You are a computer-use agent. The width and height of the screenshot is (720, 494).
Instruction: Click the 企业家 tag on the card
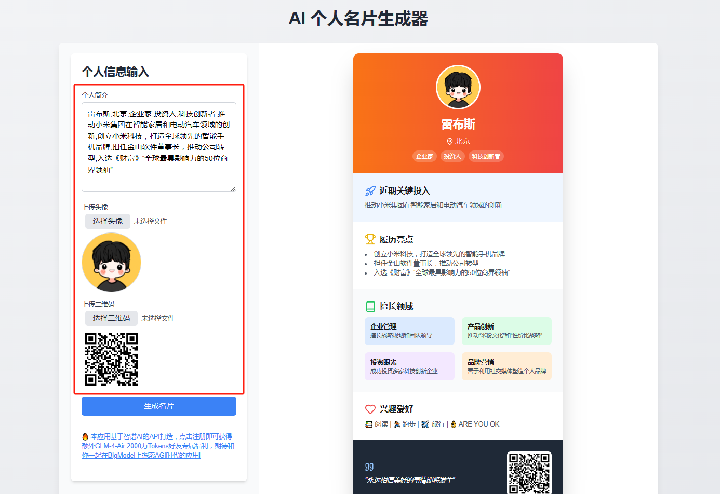424,156
